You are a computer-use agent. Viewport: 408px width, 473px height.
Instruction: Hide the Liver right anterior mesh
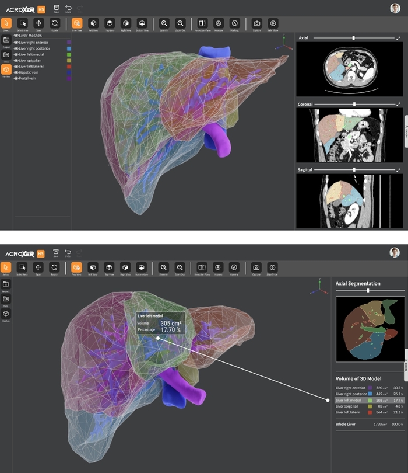tap(16, 42)
